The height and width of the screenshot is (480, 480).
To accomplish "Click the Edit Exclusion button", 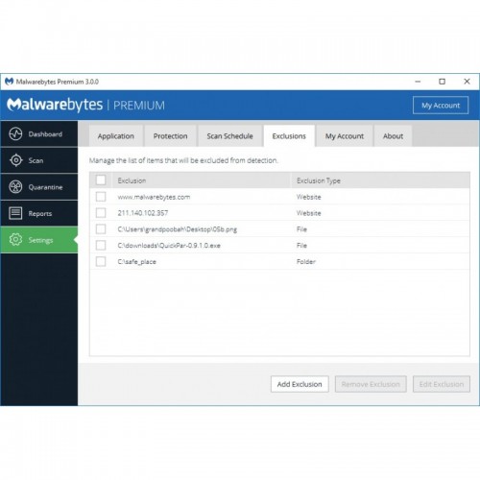I will (442, 384).
